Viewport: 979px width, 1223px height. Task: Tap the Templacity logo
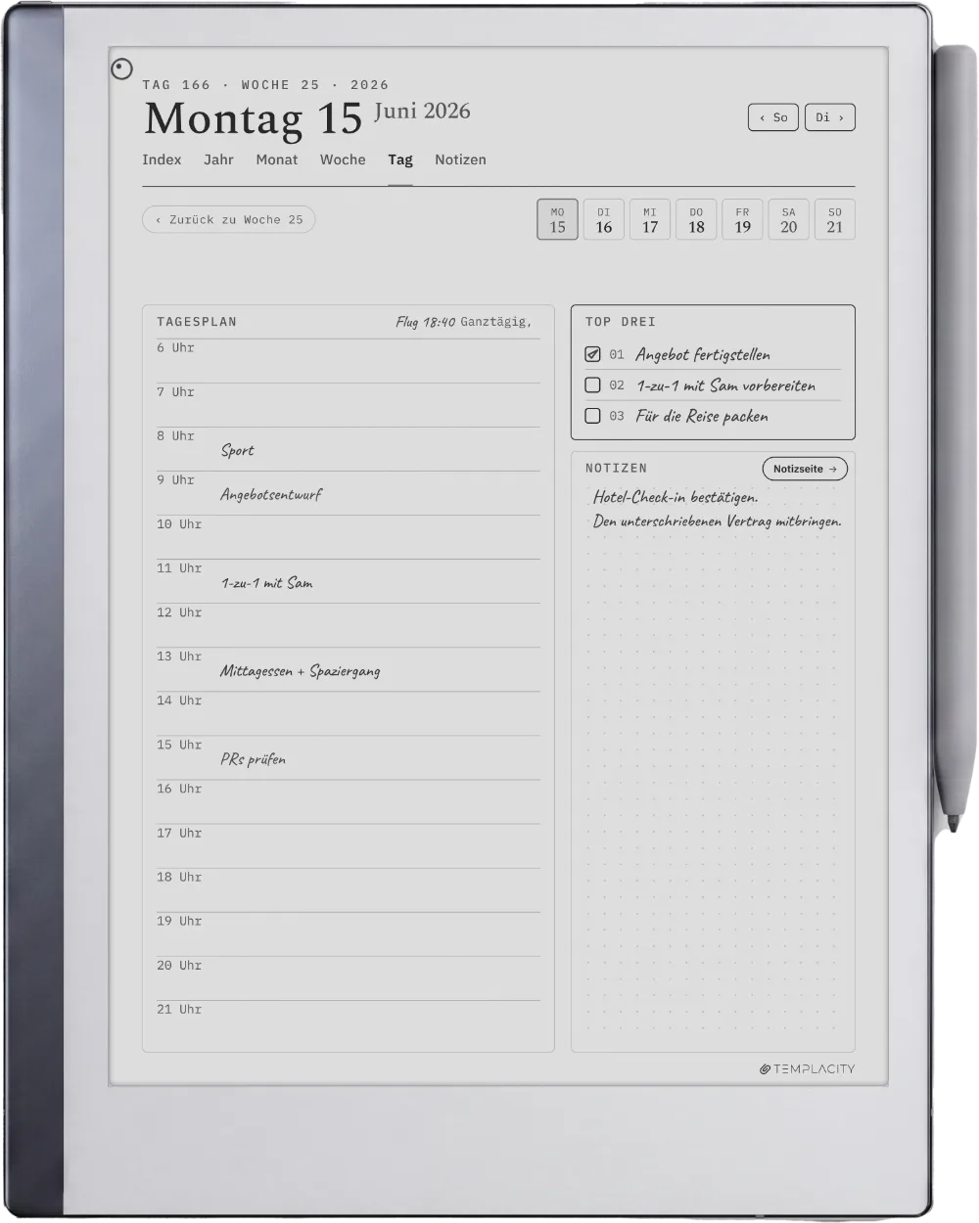[807, 1069]
